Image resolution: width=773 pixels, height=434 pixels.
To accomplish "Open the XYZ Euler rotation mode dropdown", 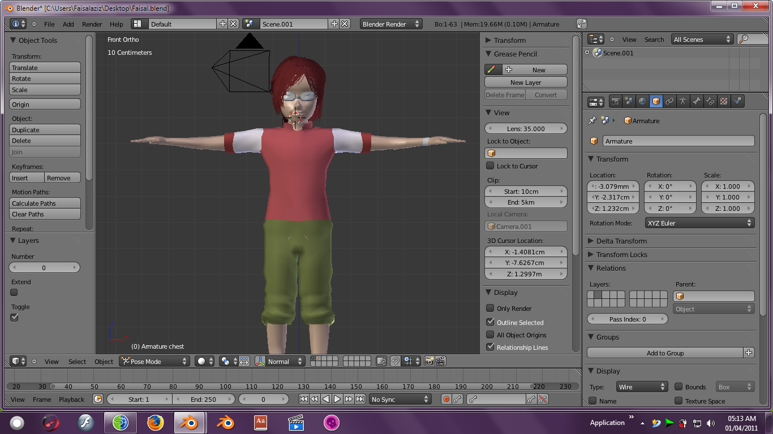I will click(x=699, y=223).
